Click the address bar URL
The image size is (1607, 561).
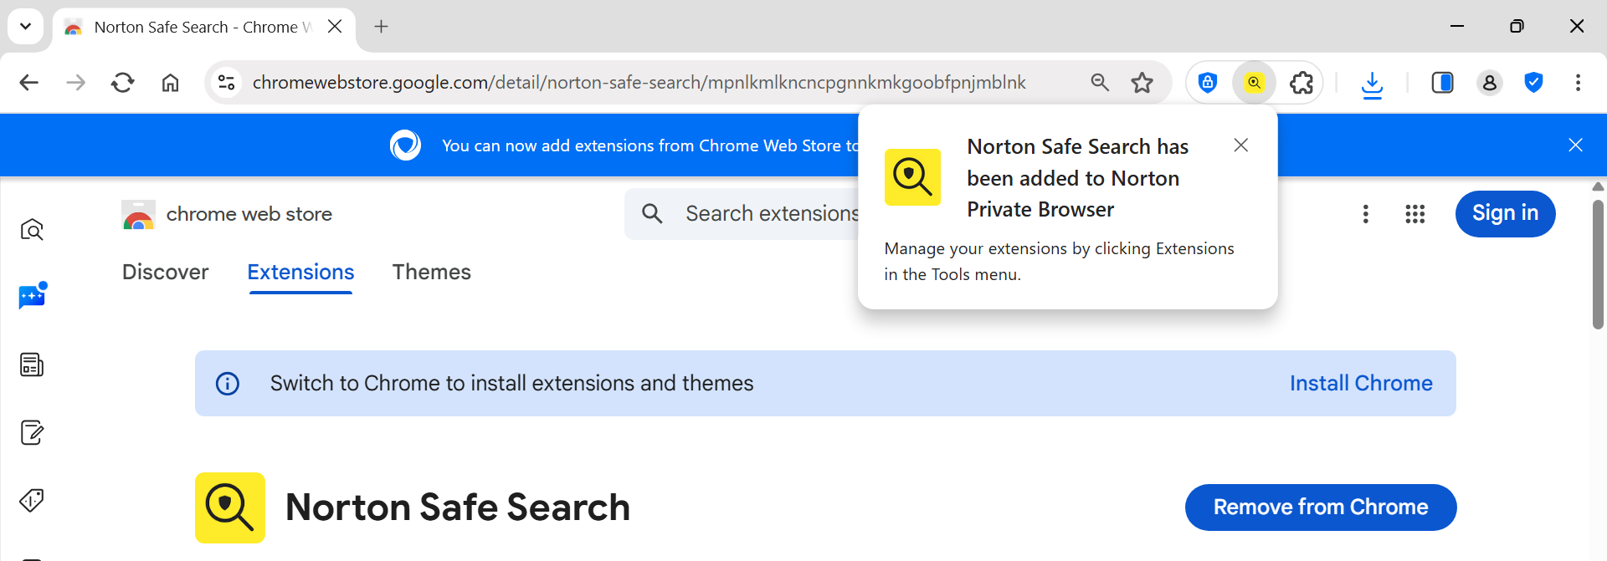639,83
